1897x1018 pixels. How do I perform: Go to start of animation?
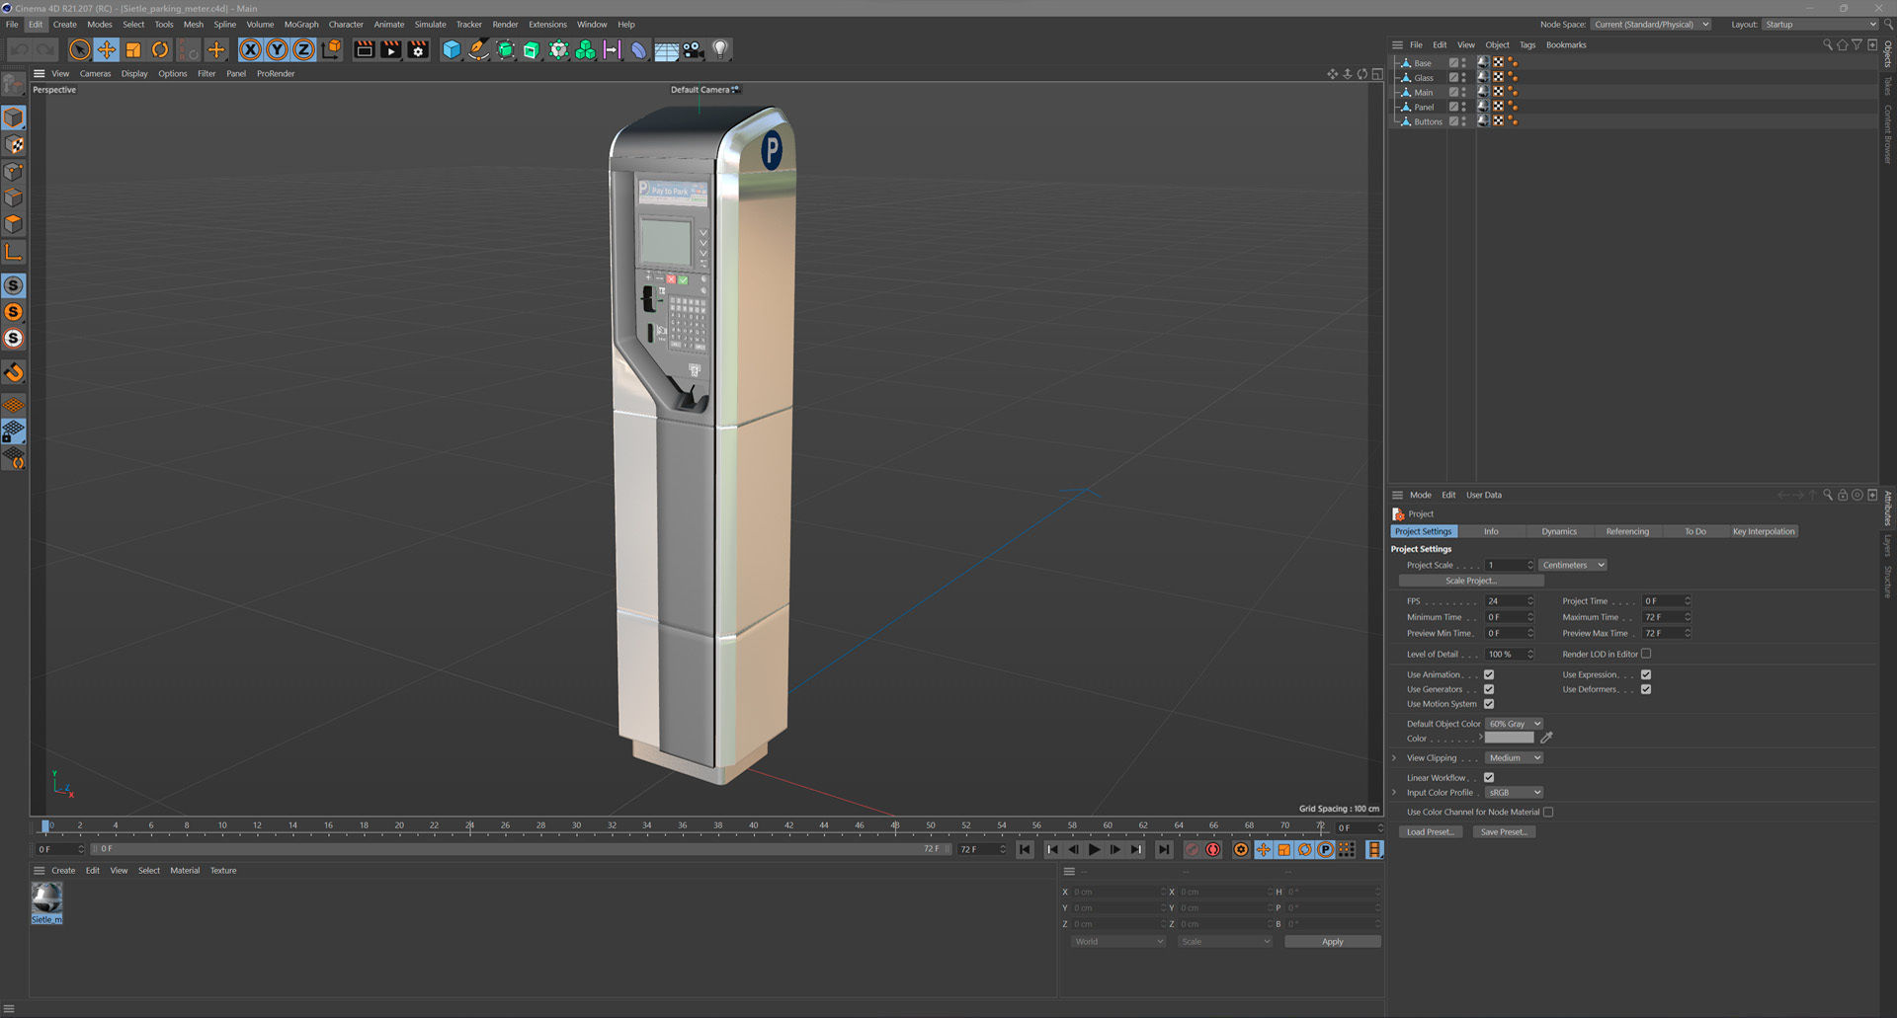[x=1025, y=849]
